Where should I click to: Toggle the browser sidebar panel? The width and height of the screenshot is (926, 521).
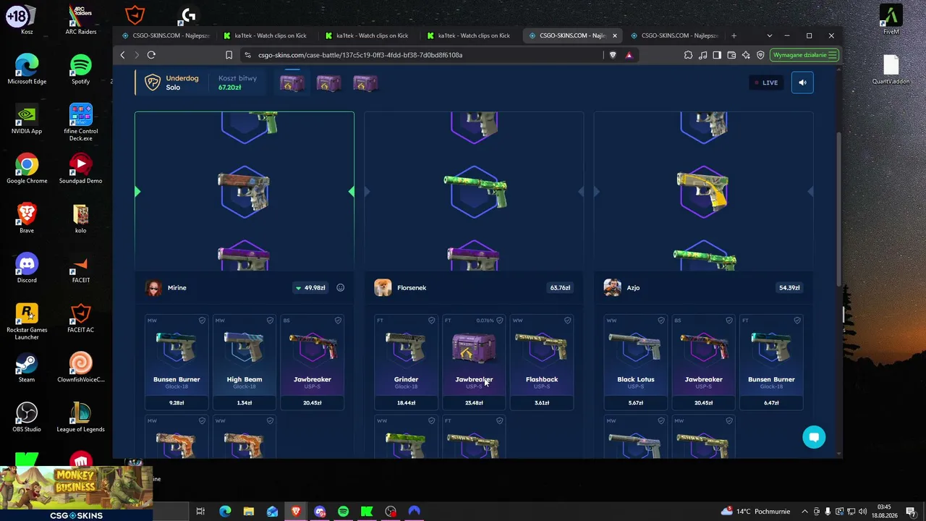[x=717, y=55]
